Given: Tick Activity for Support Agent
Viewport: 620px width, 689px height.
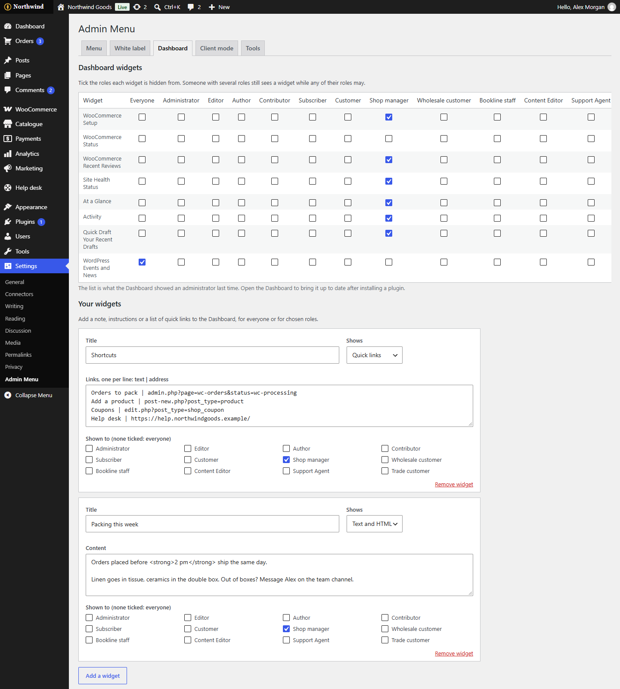Looking at the screenshot, I should click(x=591, y=218).
